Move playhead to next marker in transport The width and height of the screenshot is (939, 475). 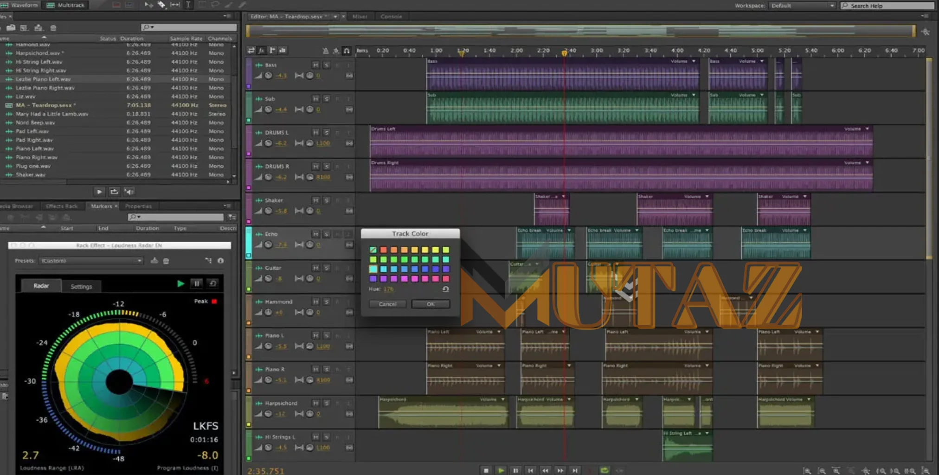[x=575, y=470]
